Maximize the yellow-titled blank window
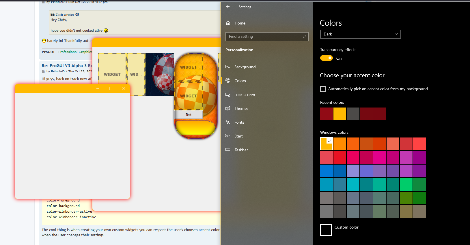The height and width of the screenshot is (245, 470). pyautogui.click(x=111, y=88)
